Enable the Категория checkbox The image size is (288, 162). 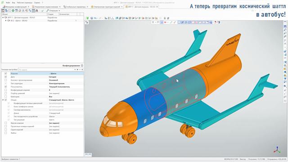tap(6, 97)
